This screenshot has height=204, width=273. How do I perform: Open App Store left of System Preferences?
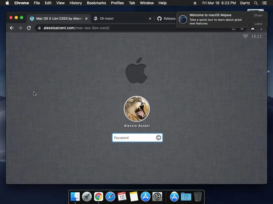coord(146,197)
